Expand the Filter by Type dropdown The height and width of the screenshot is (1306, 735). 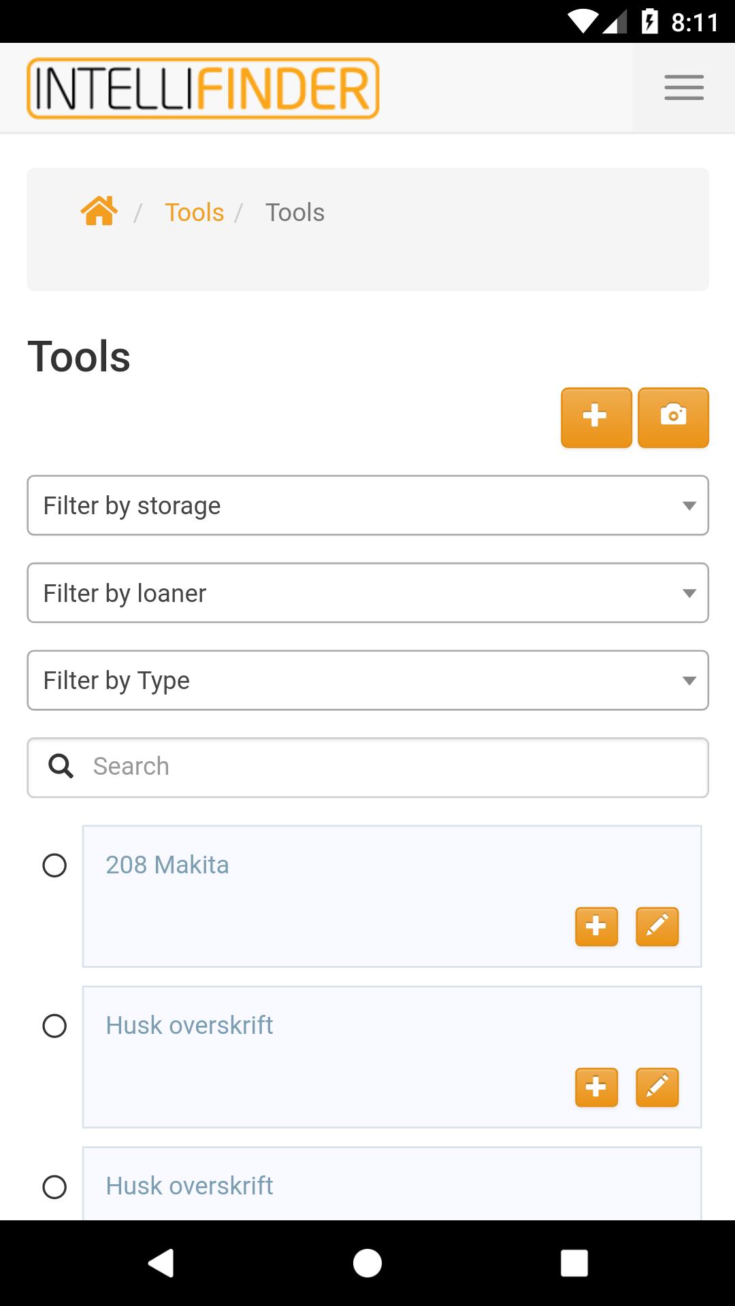(367, 680)
